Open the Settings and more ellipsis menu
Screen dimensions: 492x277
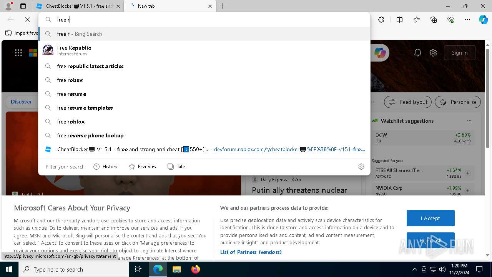click(467, 20)
